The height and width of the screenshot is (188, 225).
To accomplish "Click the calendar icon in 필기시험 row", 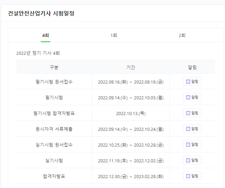I will click(x=188, y=97).
